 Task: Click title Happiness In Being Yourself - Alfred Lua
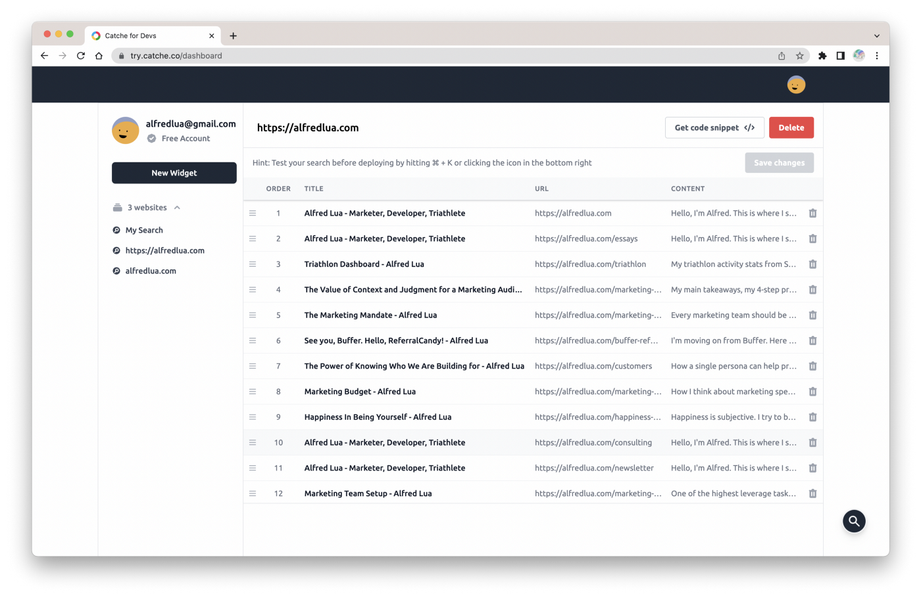pyautogui.click(x=378, y=417)
